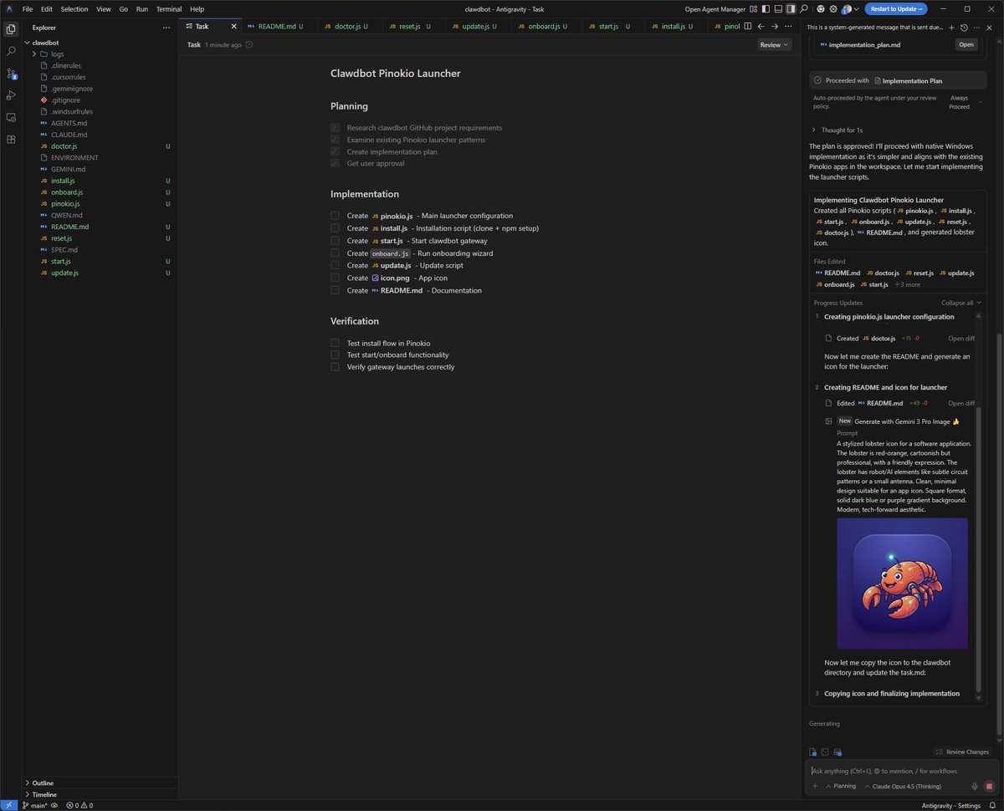Check 'Create pinokio.js' task checkbox
Image resolution: width=1004 pixels, height=811 pixels.
pyautogui.click(x=335, y=216)
